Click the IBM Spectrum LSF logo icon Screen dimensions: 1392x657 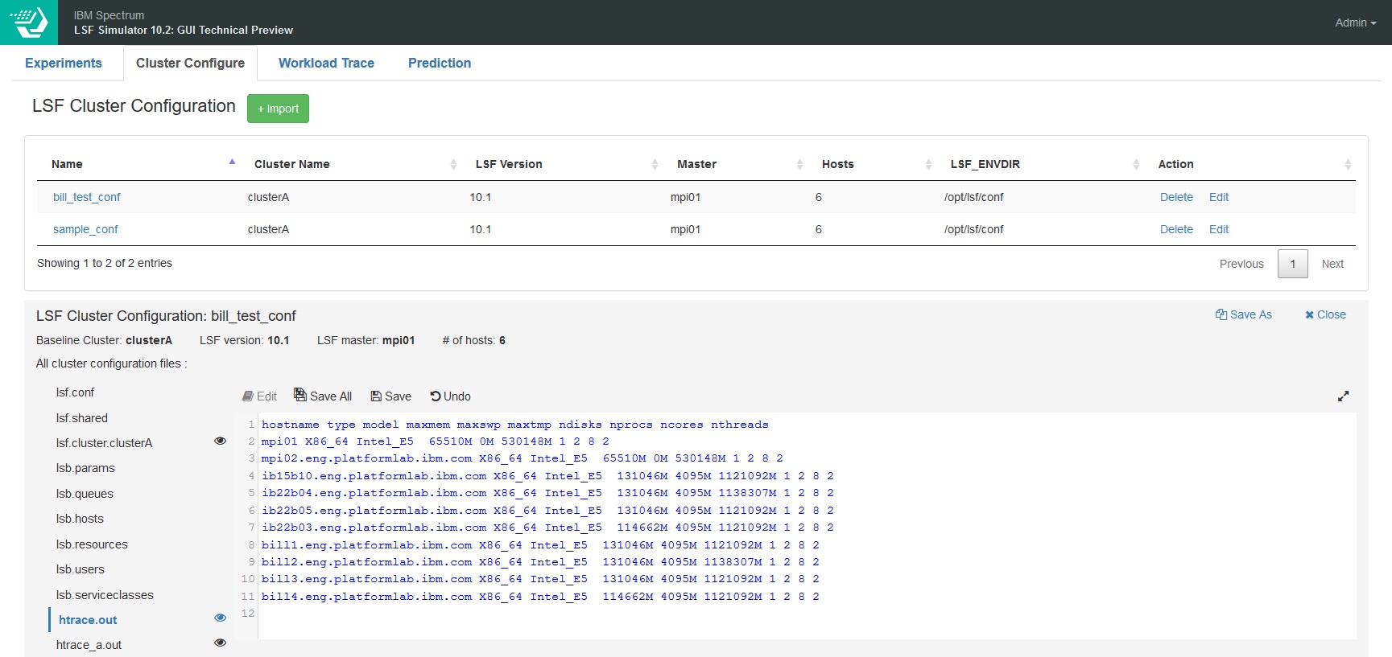(29, 23)
